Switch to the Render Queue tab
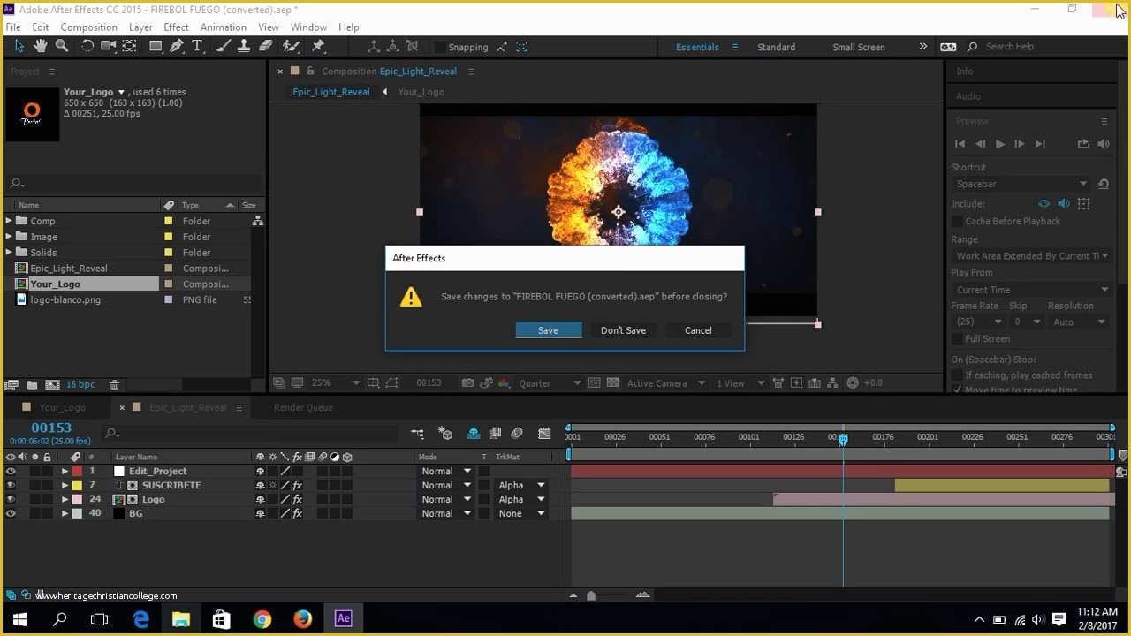The height and width of the screenshot is (636, 1131). point(303,407)
